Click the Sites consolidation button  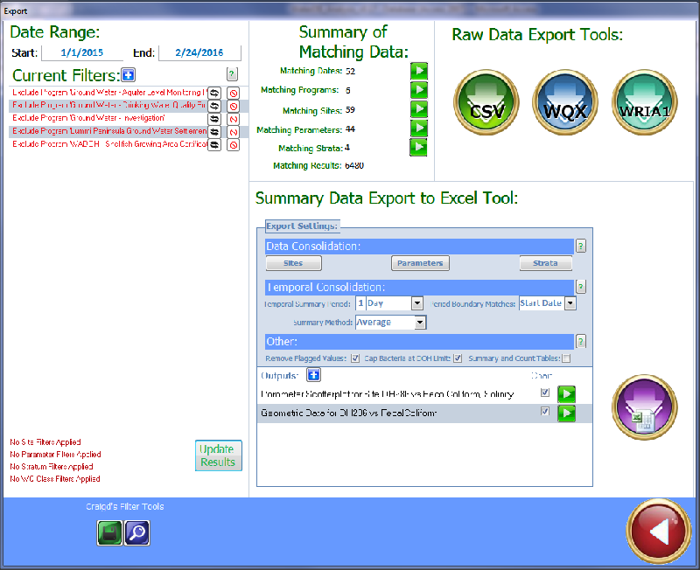(293, 263)
